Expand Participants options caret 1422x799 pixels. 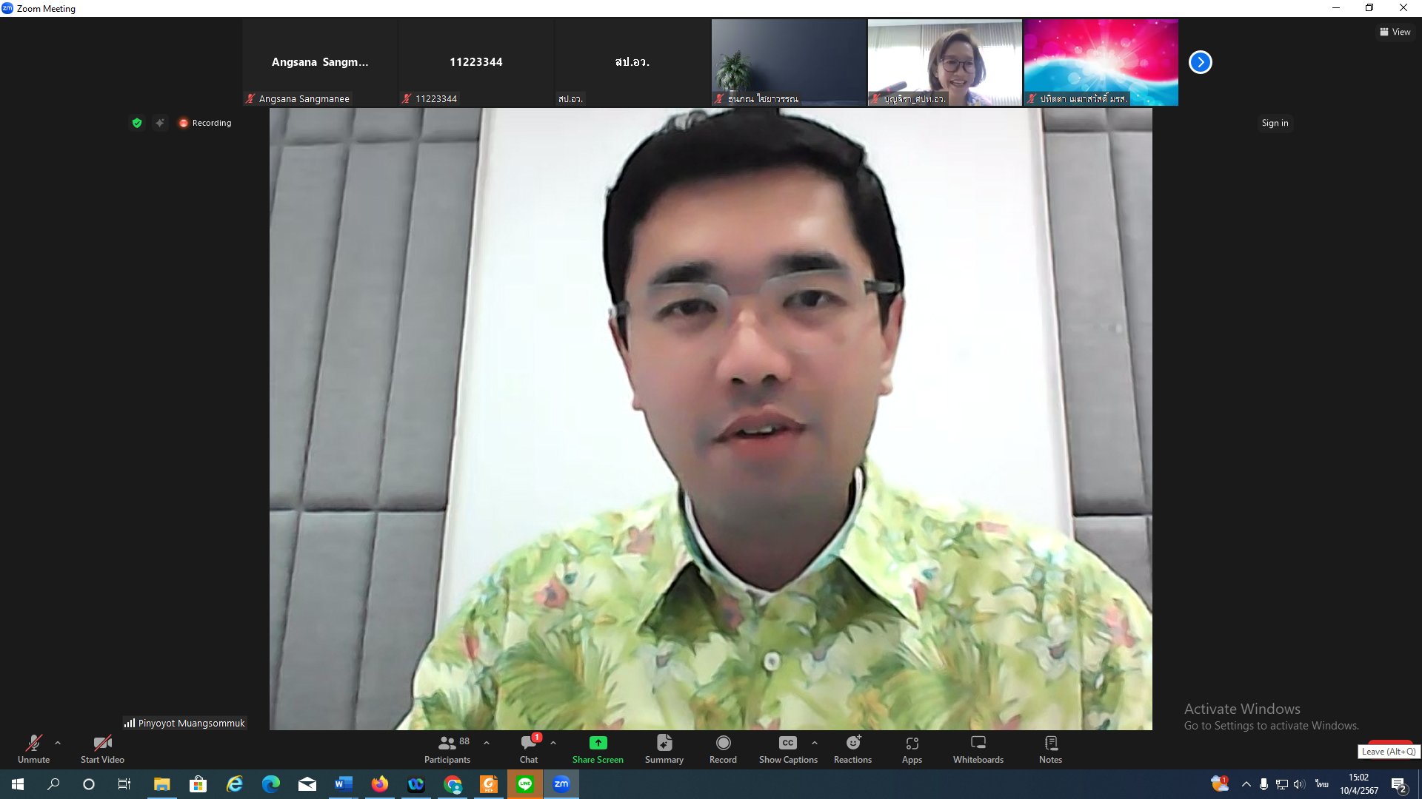pos(487,743)
